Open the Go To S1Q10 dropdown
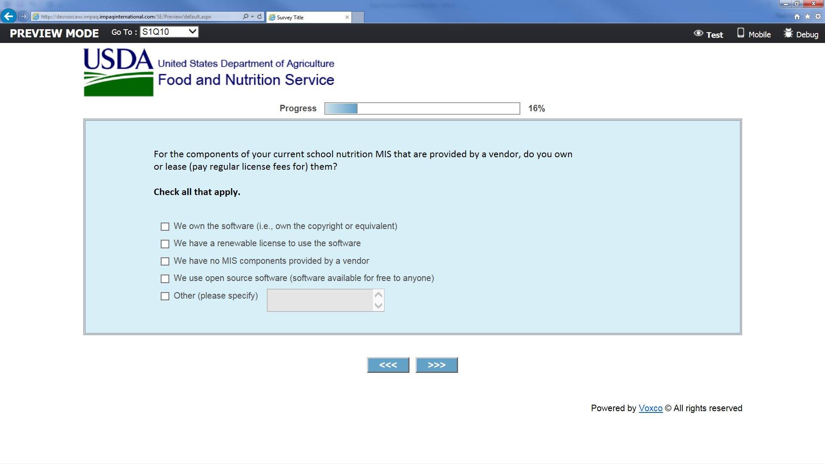The width and height of the screenshot is (825, 464). 169,32
